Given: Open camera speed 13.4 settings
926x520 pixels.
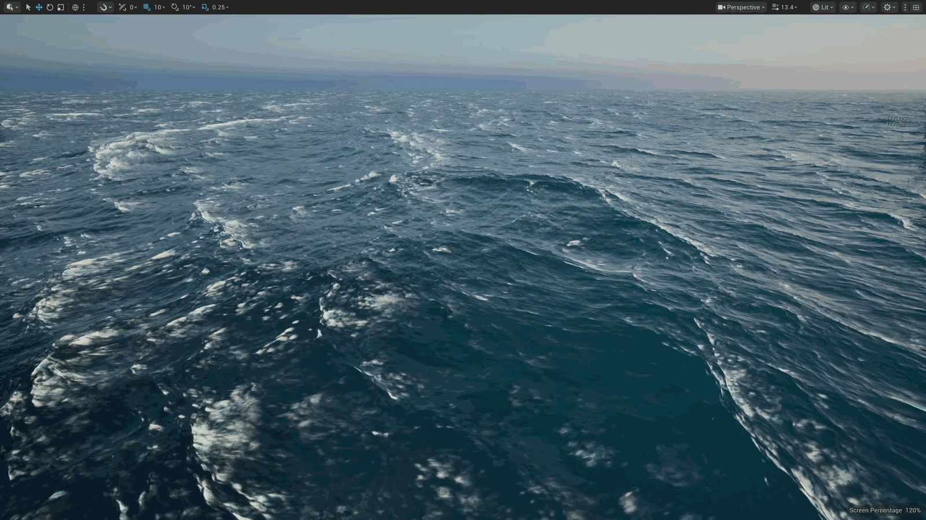Looking at the screenshot, I should (785, 8).
